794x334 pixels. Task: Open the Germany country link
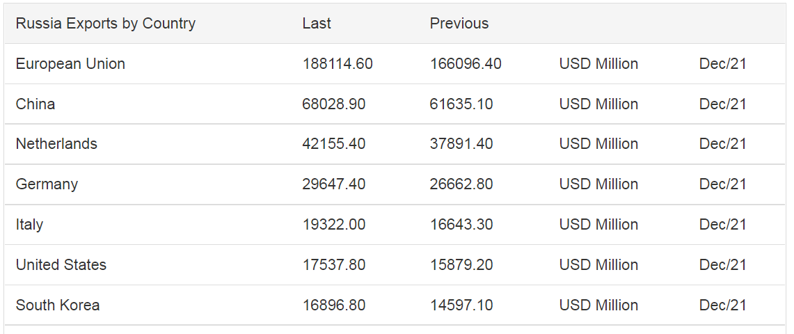coord(47,184)
